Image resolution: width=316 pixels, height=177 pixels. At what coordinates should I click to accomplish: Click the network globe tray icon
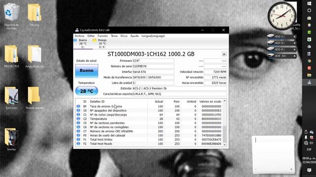click(x=306, y=143)
